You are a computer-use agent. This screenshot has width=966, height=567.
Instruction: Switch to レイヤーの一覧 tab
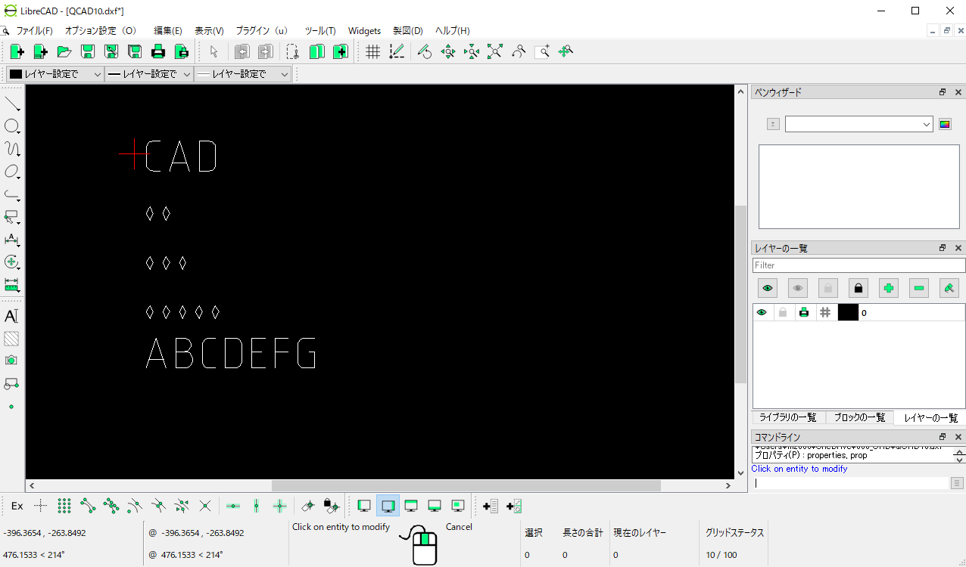(930, 417)
